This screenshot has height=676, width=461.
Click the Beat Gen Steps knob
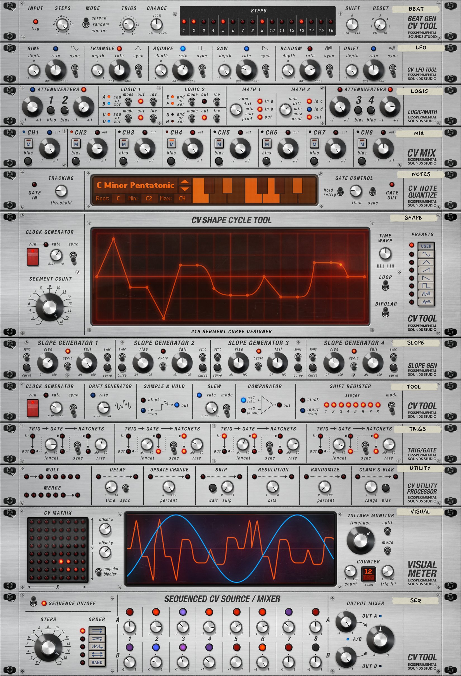point(63,24)
